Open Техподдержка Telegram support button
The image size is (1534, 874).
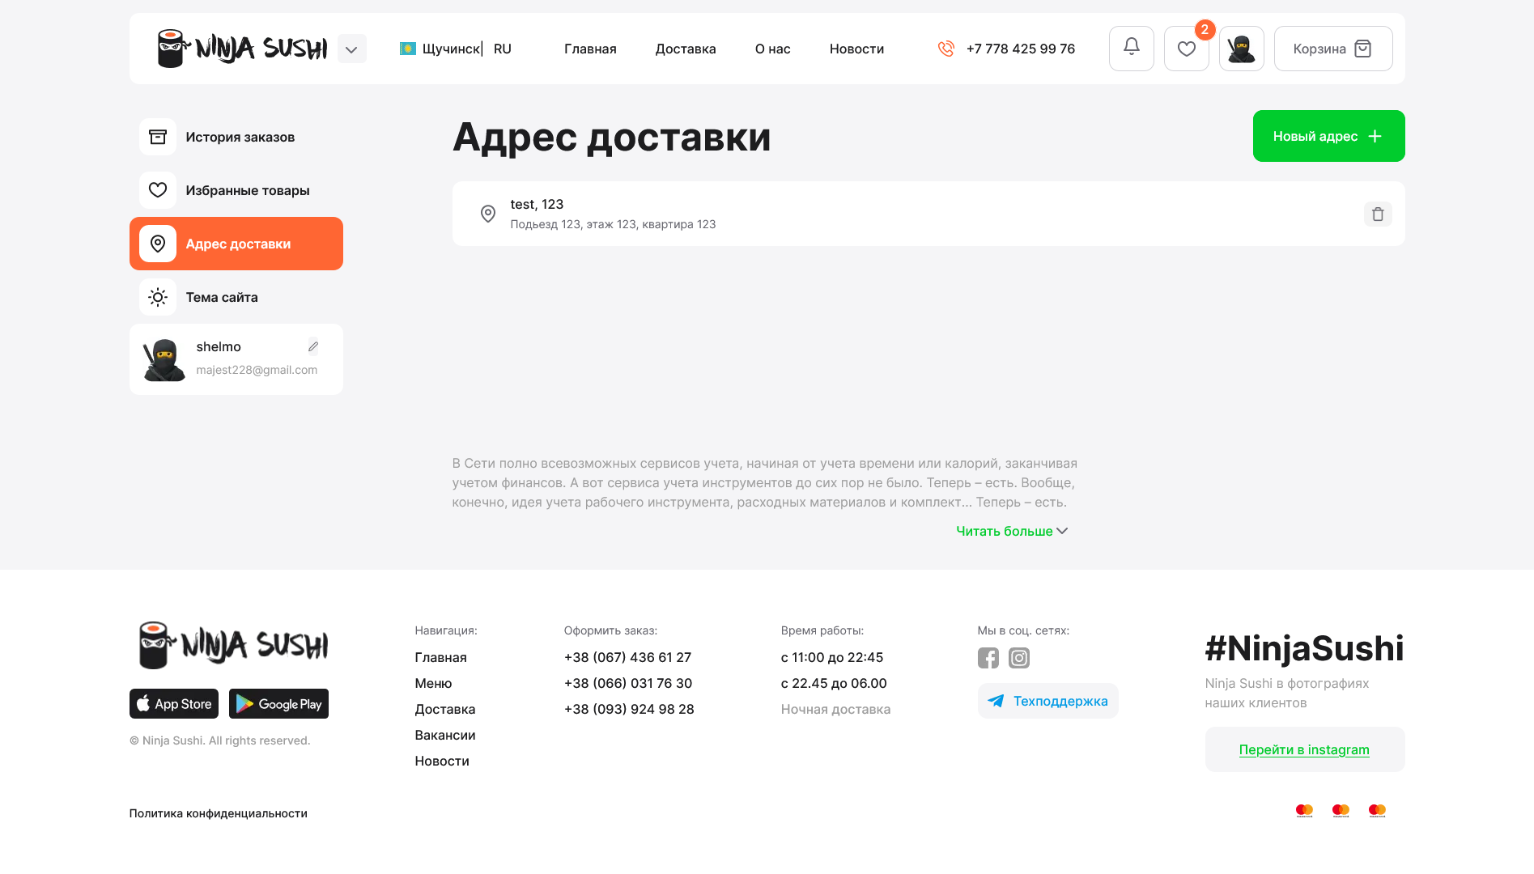pyautogui.click(x=1047, y=701)
